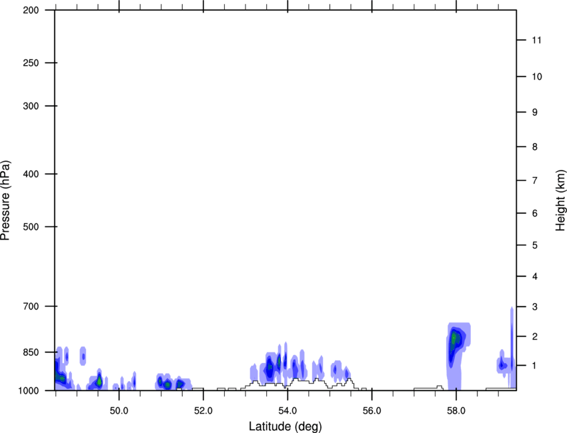Click the 400 pressure tick label
This screenshot has height=433, width=567.
tap(31, 174)
